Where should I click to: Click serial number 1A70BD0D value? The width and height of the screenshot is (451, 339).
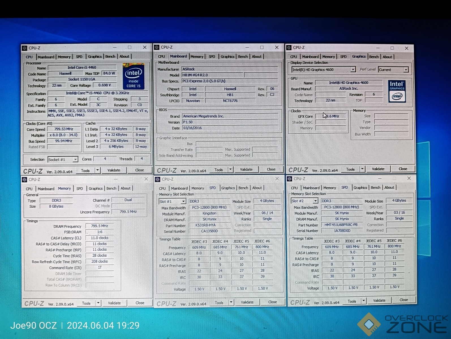pos(342,231)
